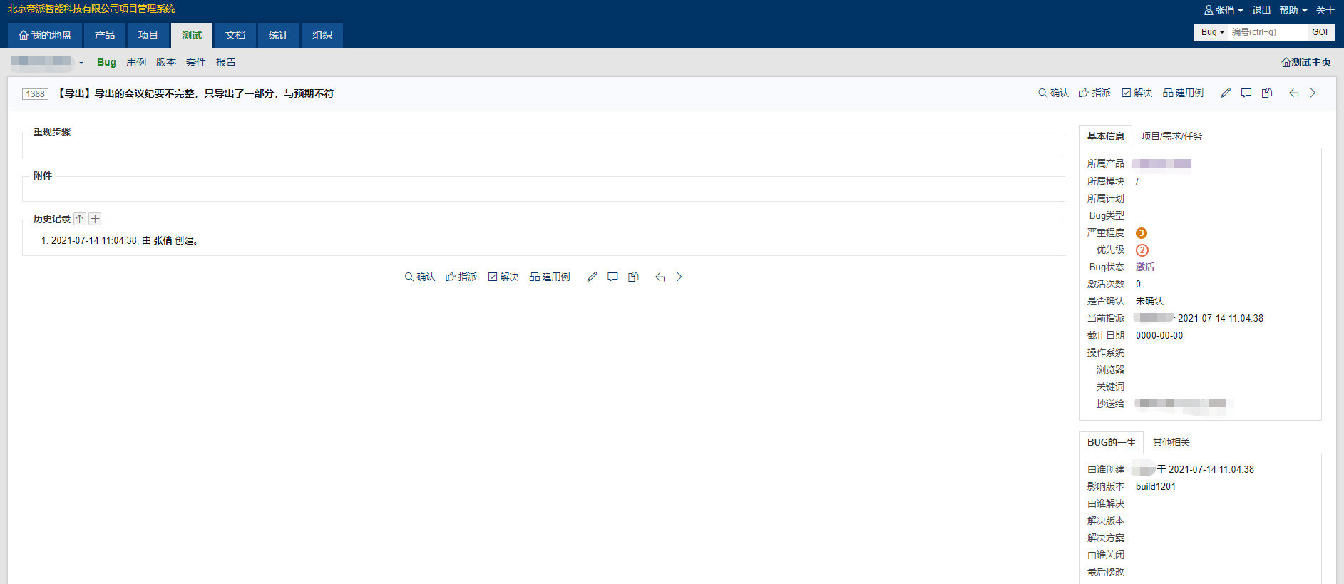Viewport: 1344px width, 584px height.
Task: Click the comment icon in title toolbar
Action: [1246, 93]
